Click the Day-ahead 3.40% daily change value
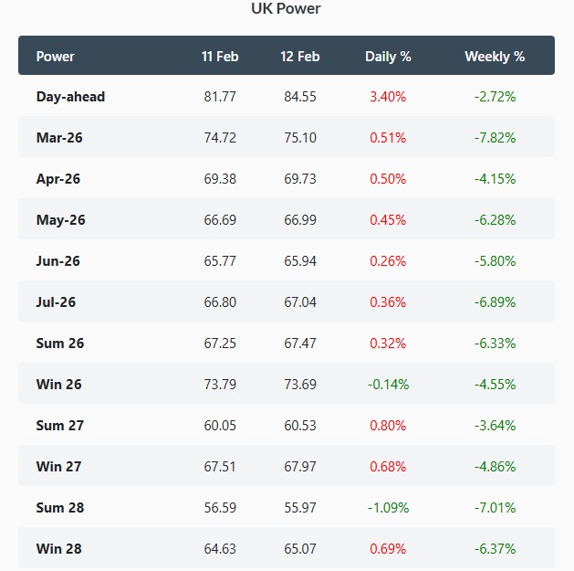Viewport: 574px width, 571px height. pos(388,97)
